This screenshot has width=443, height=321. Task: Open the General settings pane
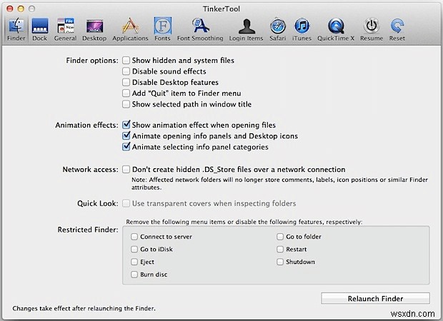pos(65,30)
